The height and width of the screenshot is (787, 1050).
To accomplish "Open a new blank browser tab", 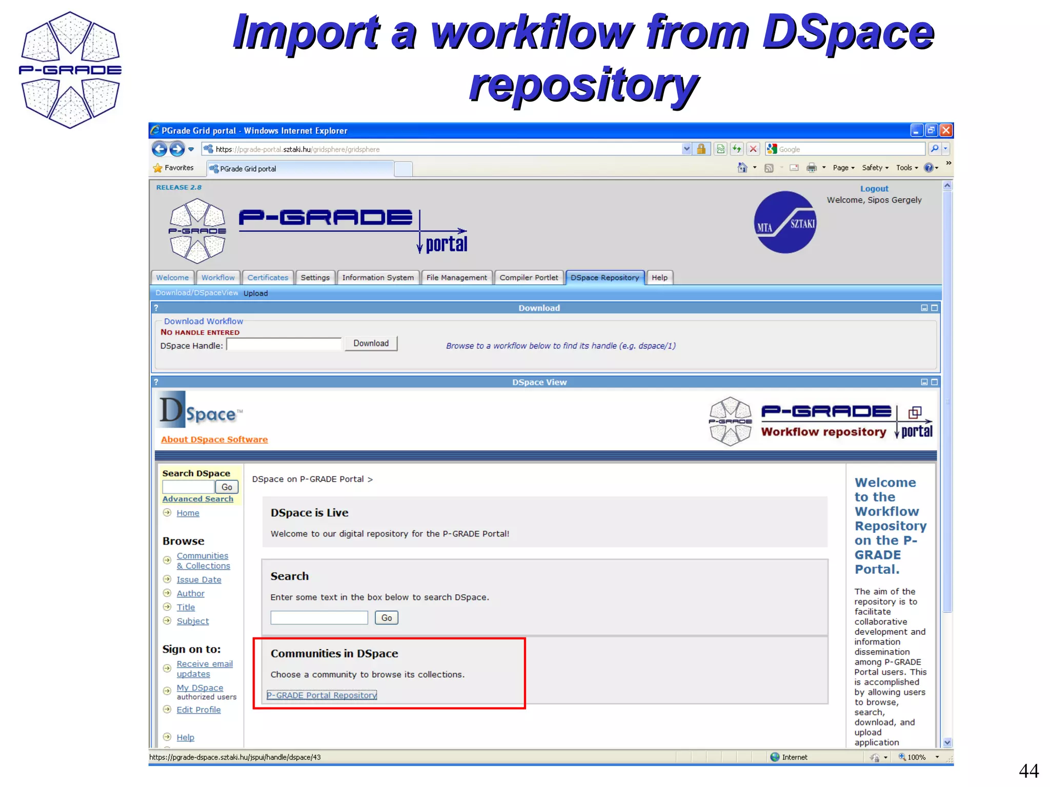I will [x=403, y=169].
